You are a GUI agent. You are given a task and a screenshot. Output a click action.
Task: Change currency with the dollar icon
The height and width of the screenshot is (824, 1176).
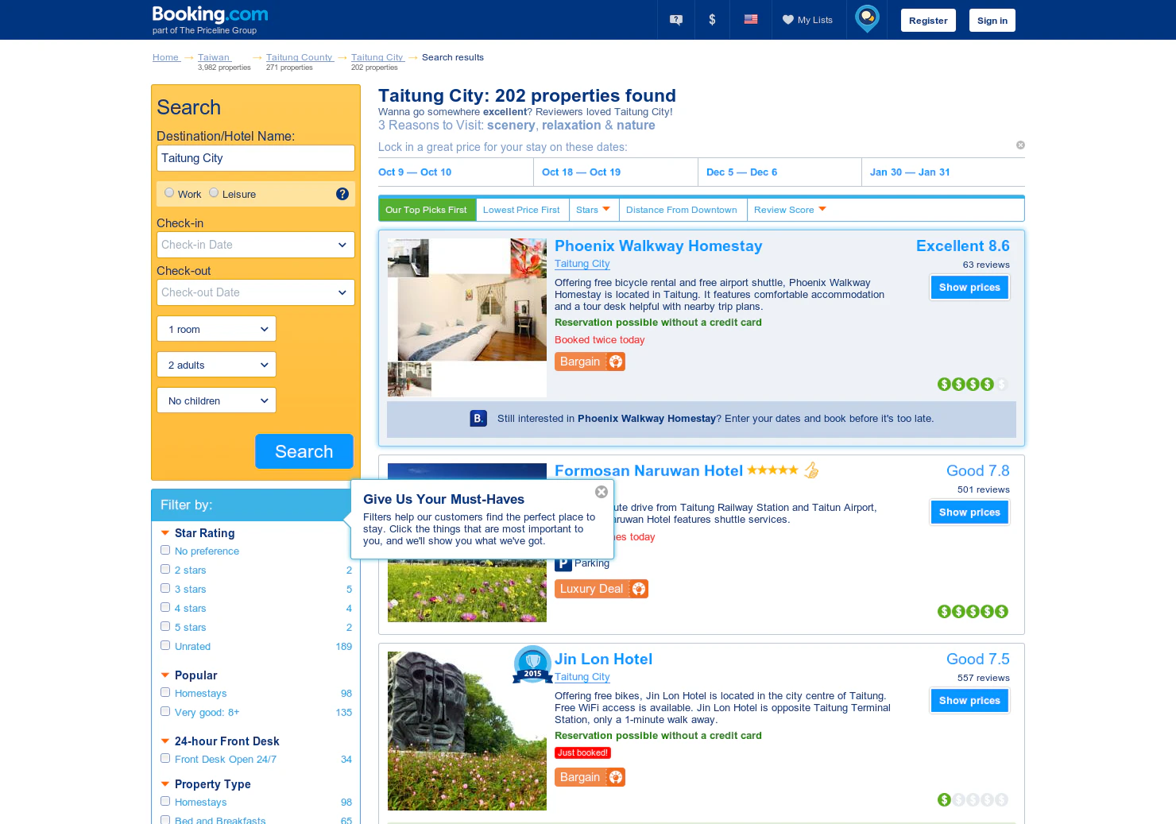[712, 20]
